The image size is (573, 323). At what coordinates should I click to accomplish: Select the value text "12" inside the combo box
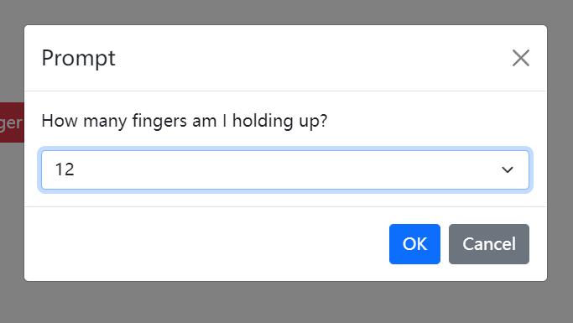pyautogui.click(x=65, y=169)
